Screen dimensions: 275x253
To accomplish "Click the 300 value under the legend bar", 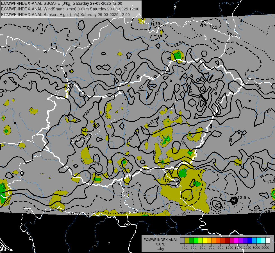I will click(194, 248).
